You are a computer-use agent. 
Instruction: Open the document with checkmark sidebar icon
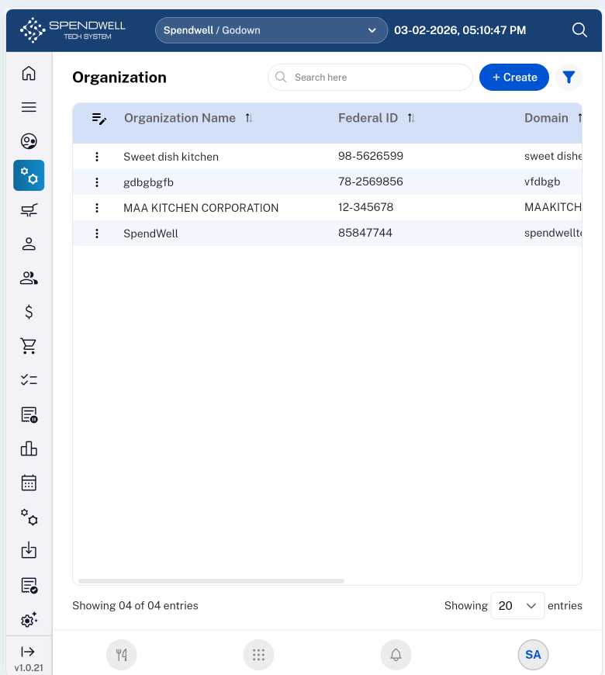pyautogui.click(x=29, y=586)
